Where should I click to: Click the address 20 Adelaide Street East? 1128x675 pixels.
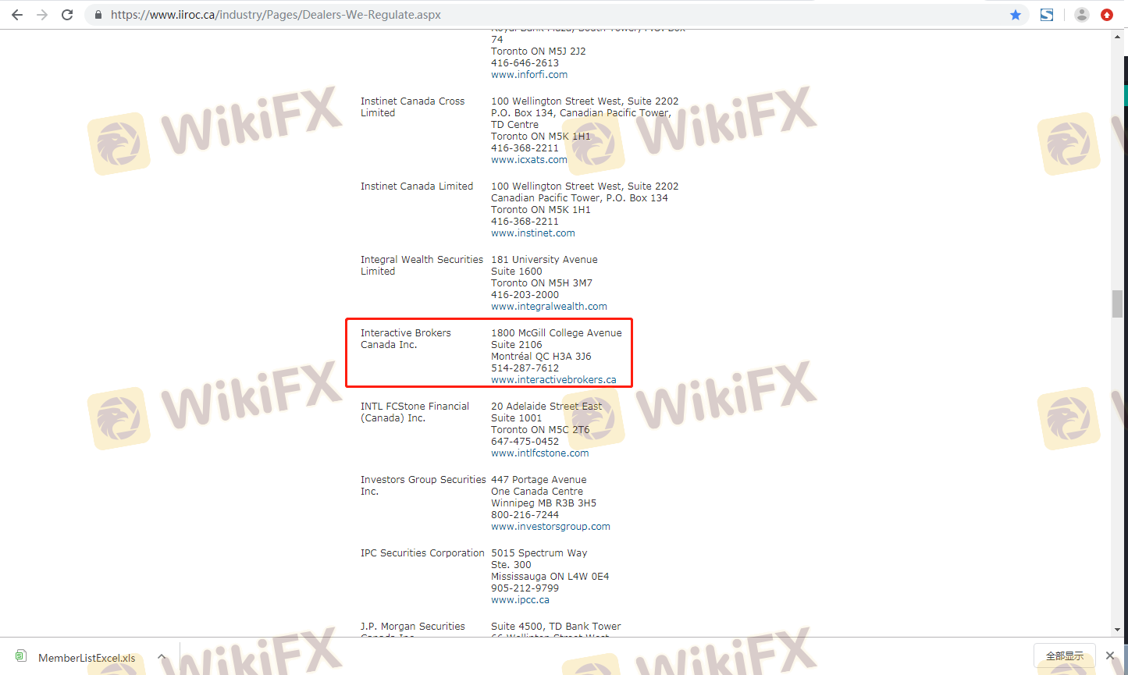tap(546, 407)
